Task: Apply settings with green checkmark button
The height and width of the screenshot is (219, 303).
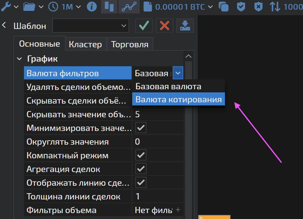Action: point(144,26)
